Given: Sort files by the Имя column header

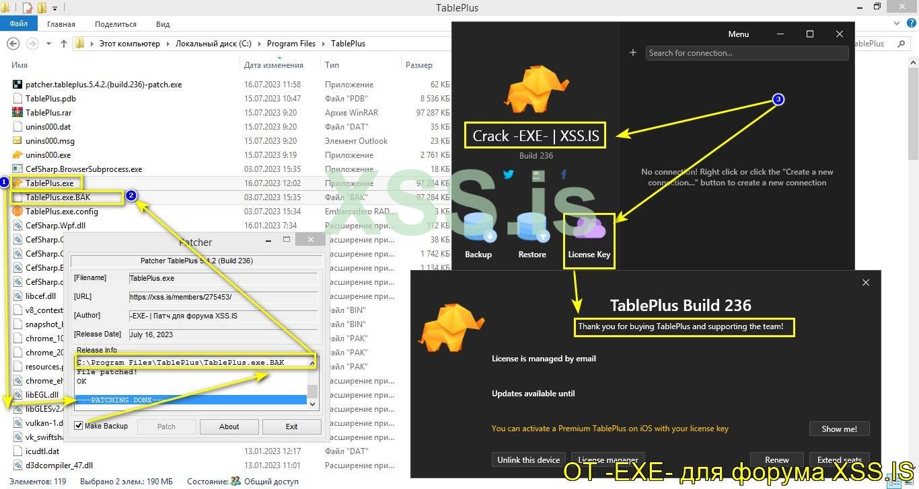Looking at the screenshot, I should point(20,65).
